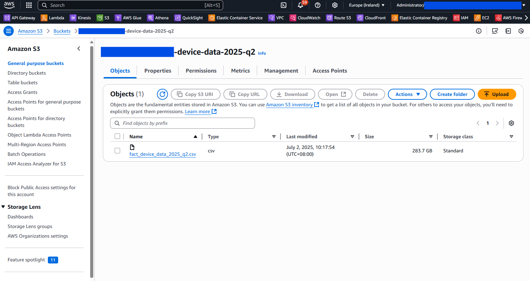The width and height of the screenshot is (530, 281).
Task: Collapse the Storage Lens section
Action: [3, 207]
